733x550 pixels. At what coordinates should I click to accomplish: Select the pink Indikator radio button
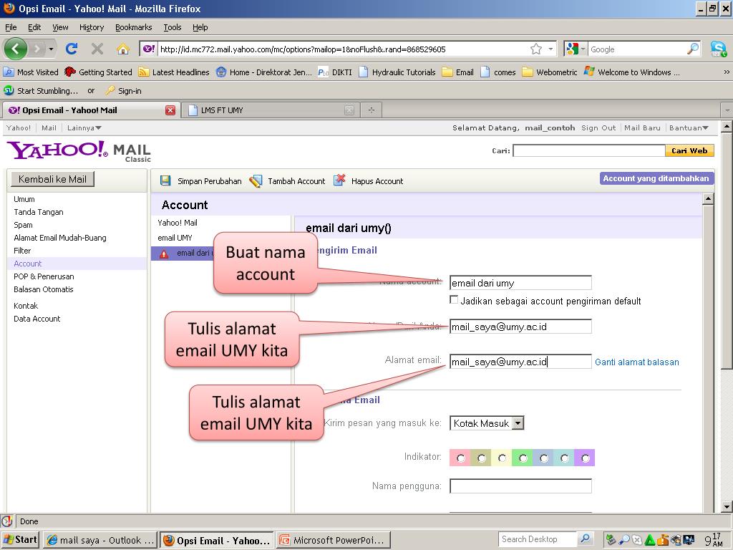tap(460, 458)
